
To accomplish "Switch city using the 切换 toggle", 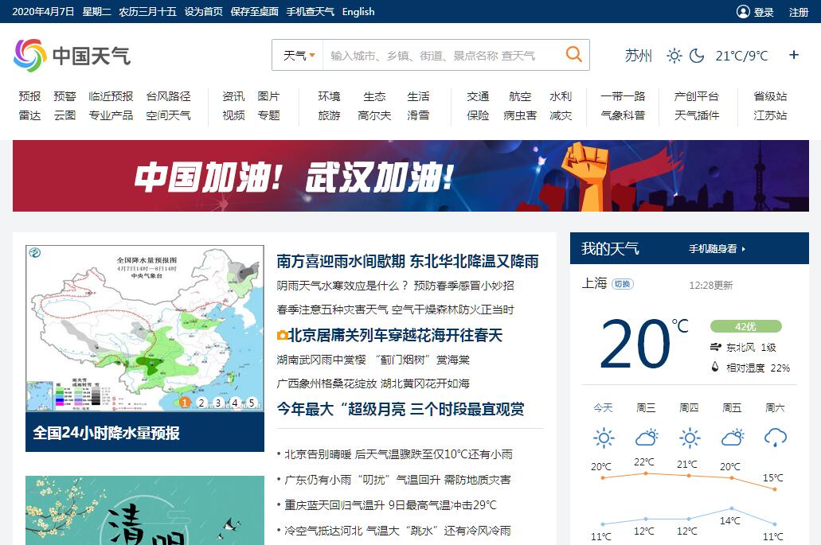I will (623, 284).
